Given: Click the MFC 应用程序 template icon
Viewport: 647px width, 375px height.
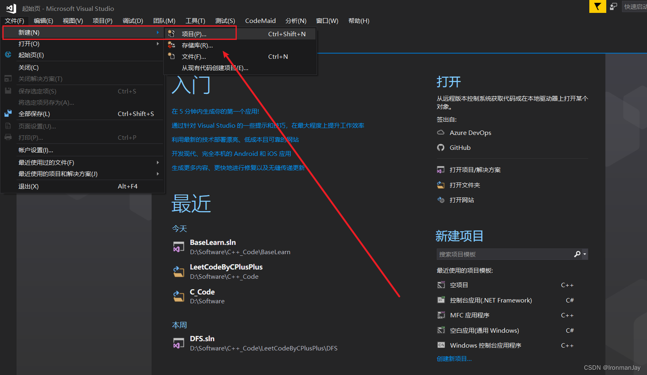Looking at the screenshot, I should point(441,315).
